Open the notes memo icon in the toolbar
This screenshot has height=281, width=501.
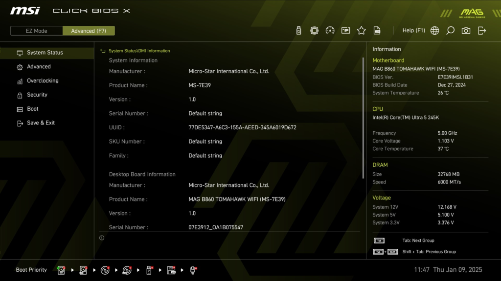coord(345,30)
